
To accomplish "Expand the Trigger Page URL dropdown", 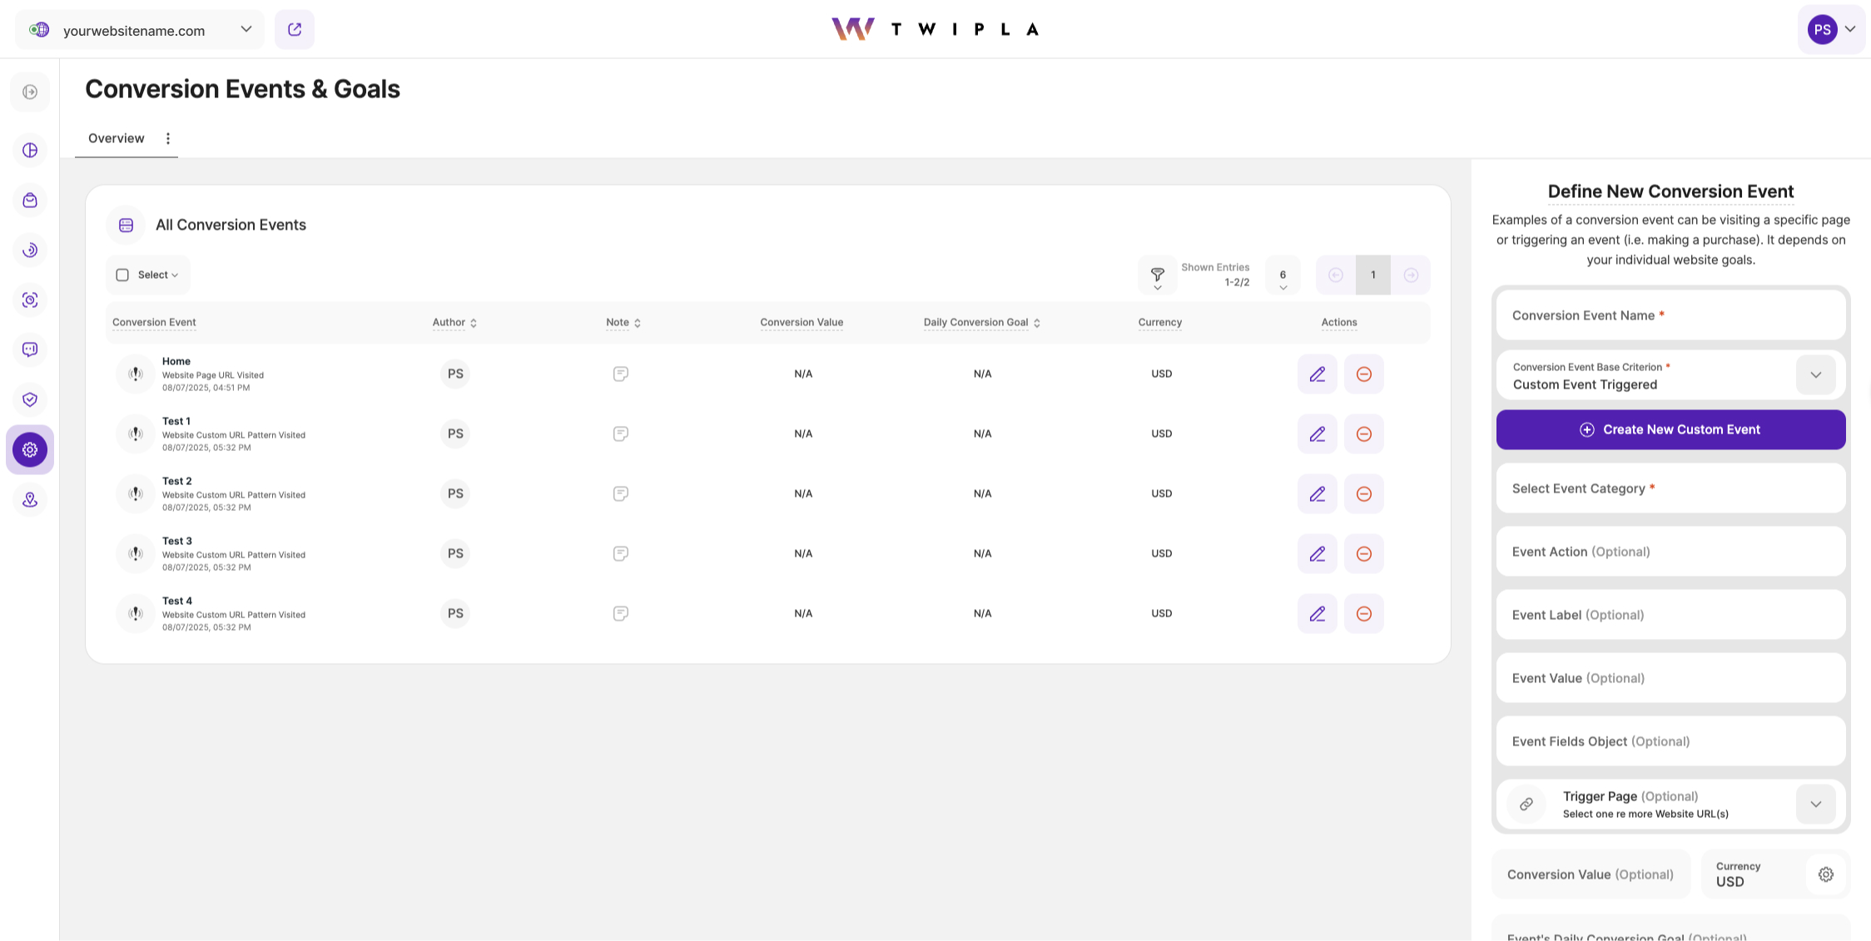I will [x=1815, y=805].
